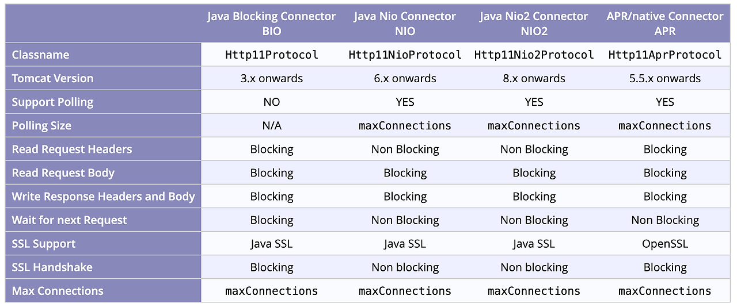Click the Http11AprProtocol classname cell
Viewport: 737px width, 307px height.
[665, 55]
